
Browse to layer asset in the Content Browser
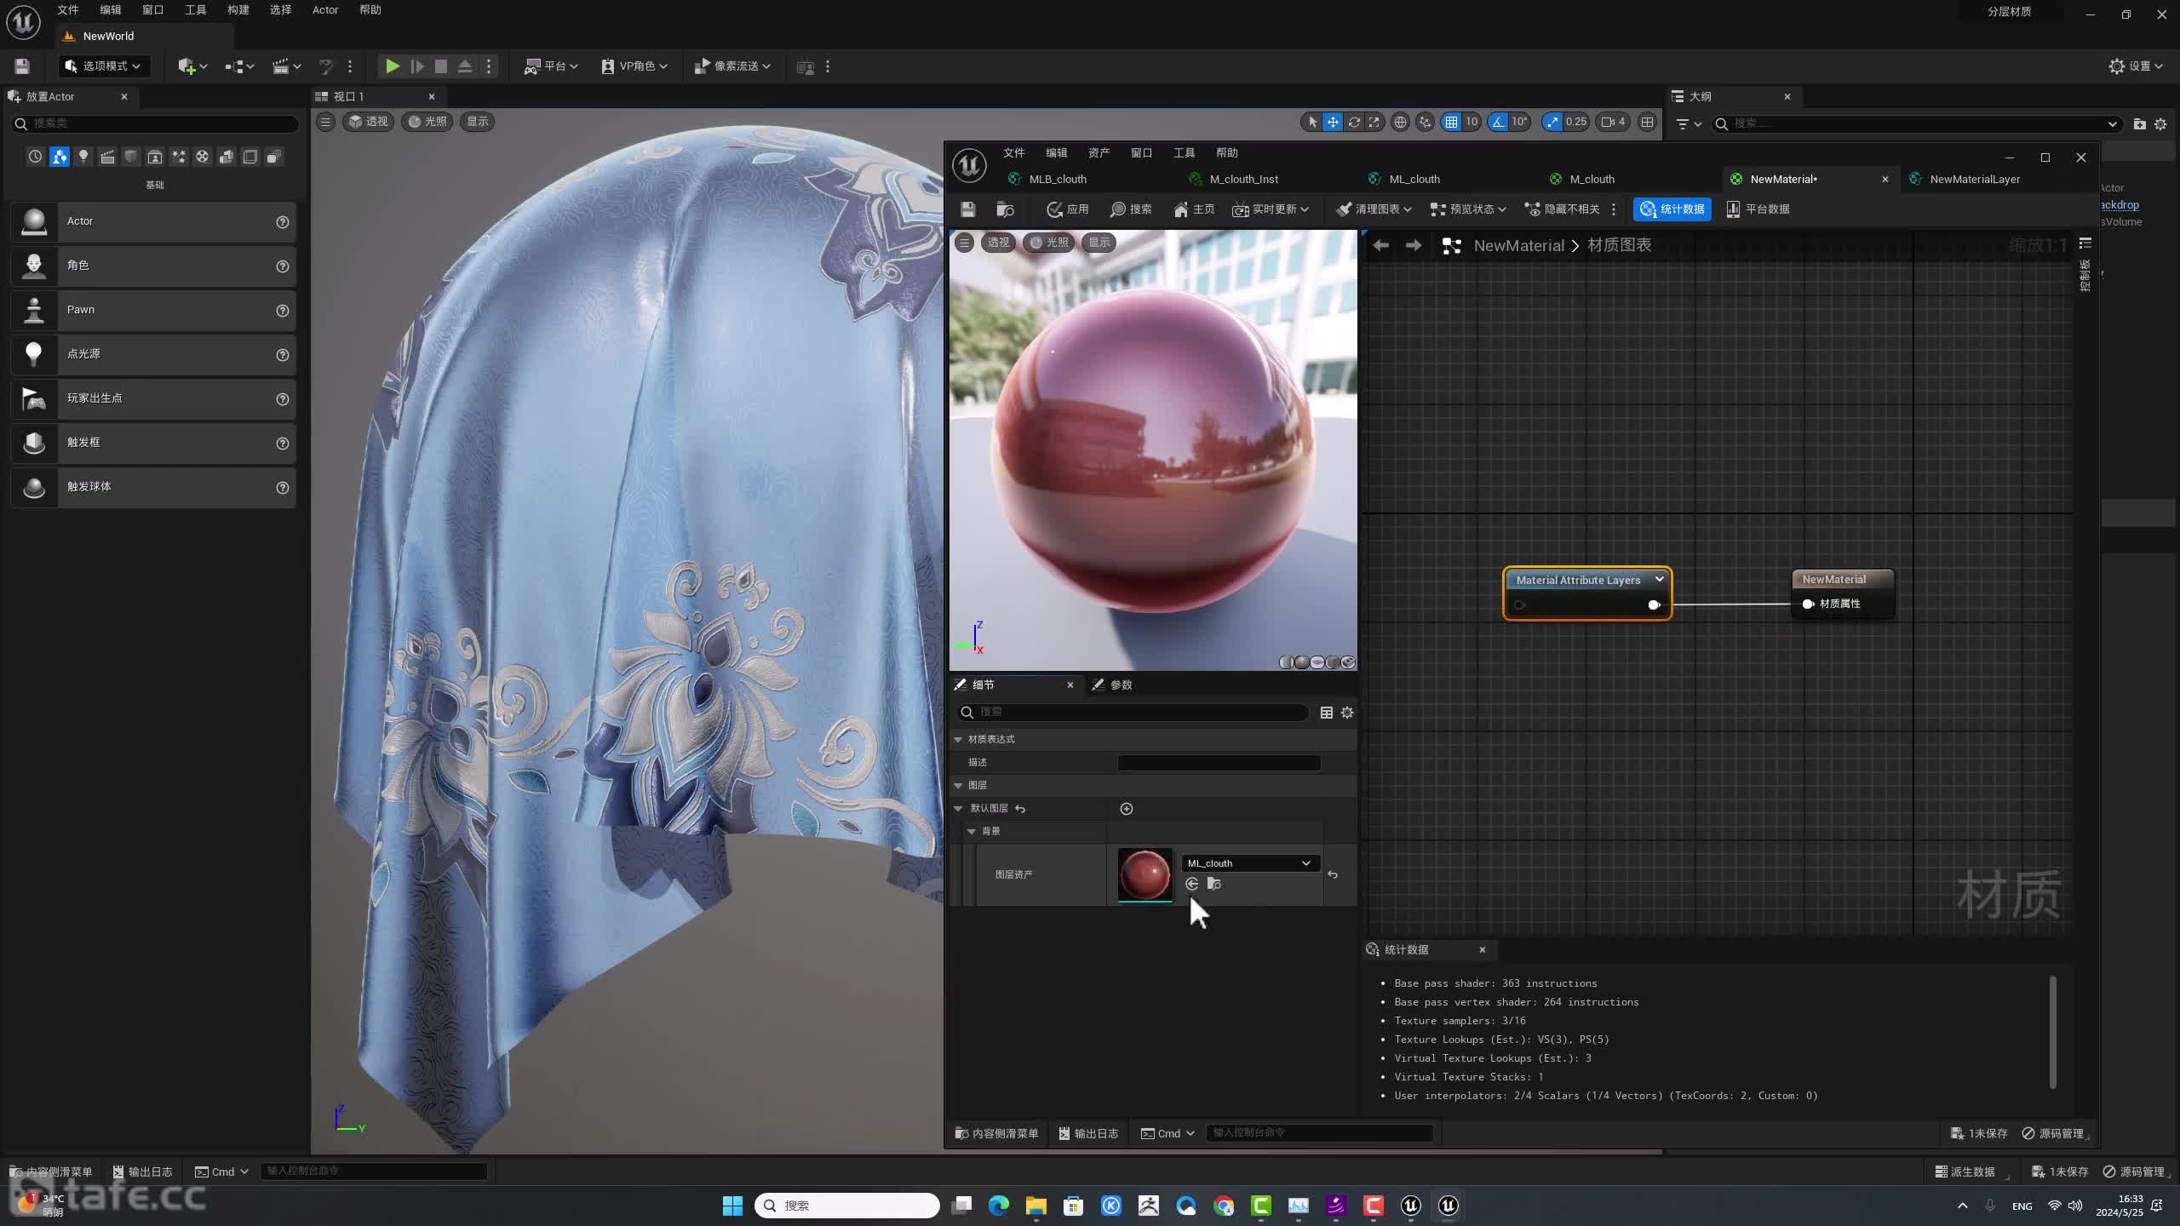coord(1214,884)
